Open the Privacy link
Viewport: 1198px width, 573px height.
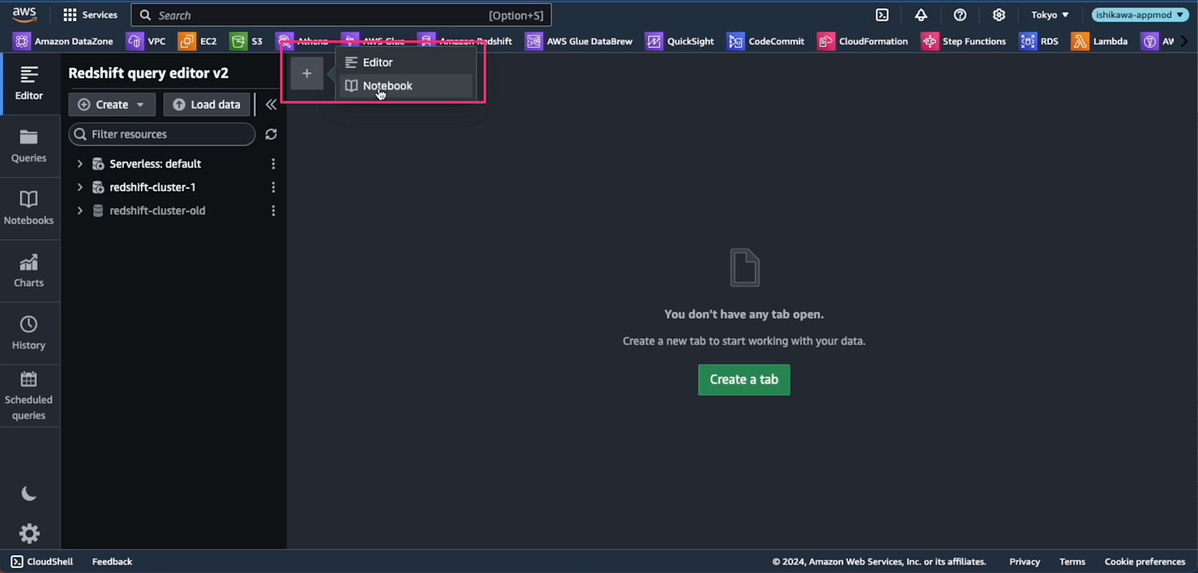[x=1024, y=562]
